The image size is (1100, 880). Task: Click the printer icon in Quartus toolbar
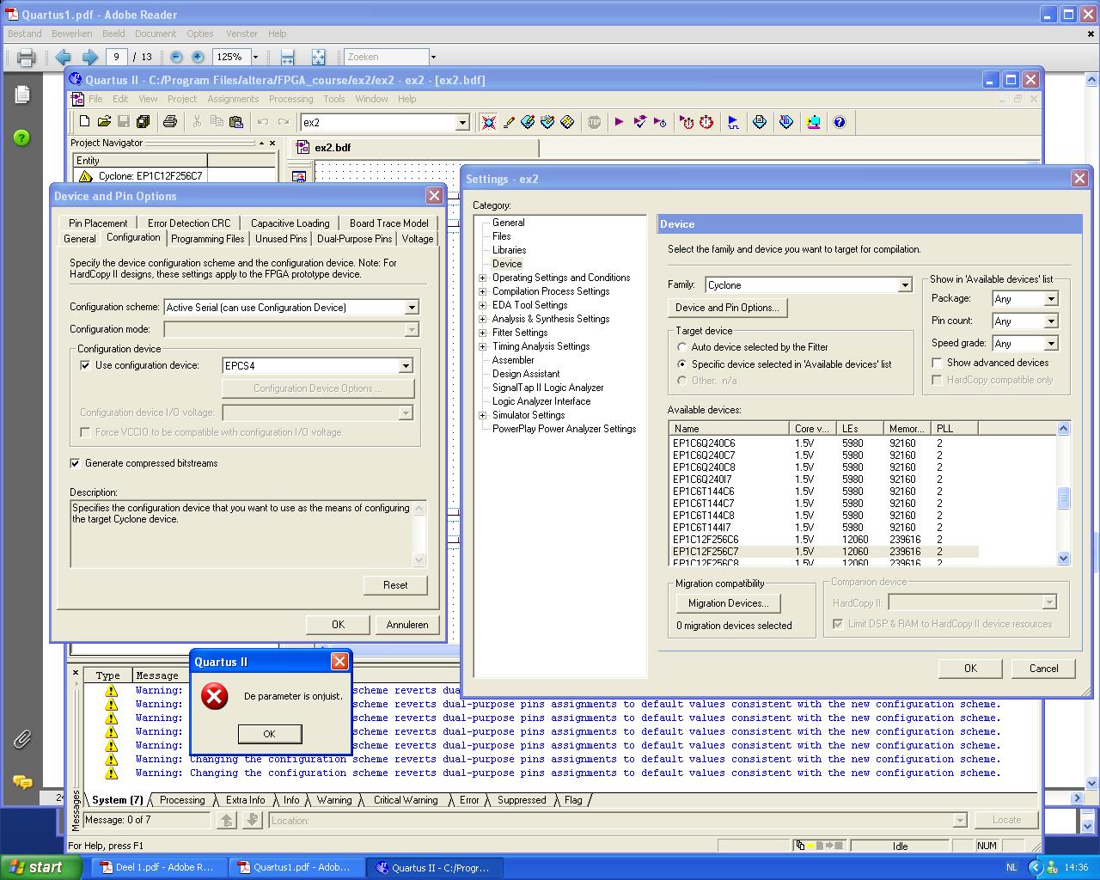tap(170, 122)
